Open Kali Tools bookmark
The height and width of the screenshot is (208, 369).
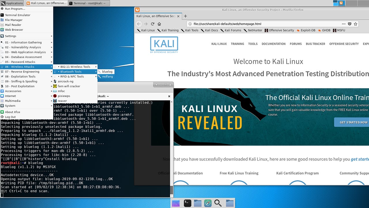point(190,30)
